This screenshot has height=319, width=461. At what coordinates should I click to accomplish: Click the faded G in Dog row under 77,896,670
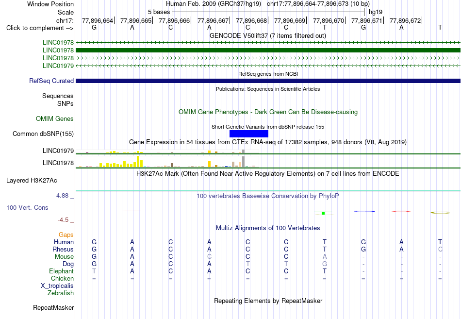tap(325, 264)
